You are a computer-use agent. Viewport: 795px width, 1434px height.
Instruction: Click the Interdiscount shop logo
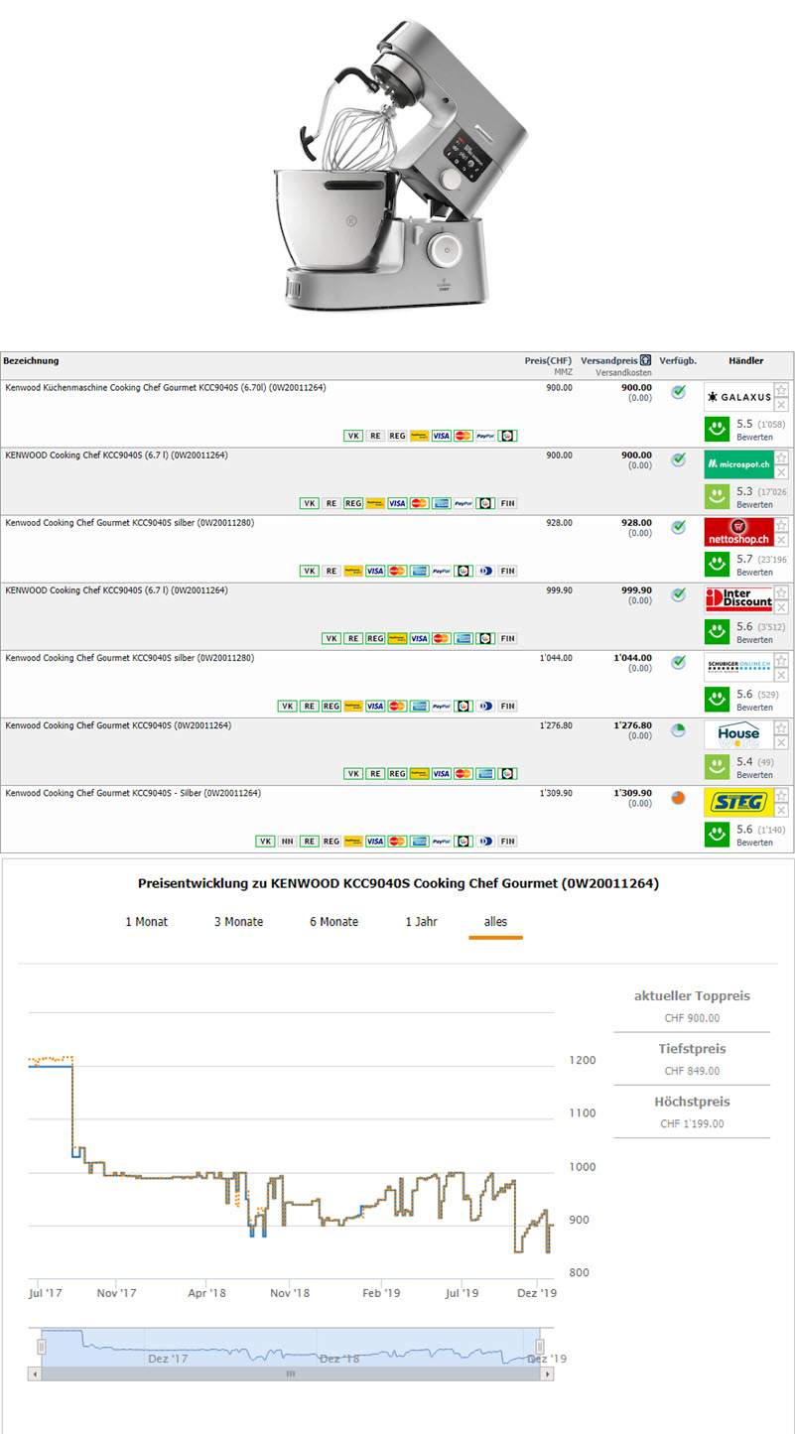[737, 599]
